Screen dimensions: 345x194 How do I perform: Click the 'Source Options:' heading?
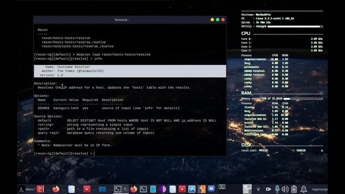click(49, 116)
